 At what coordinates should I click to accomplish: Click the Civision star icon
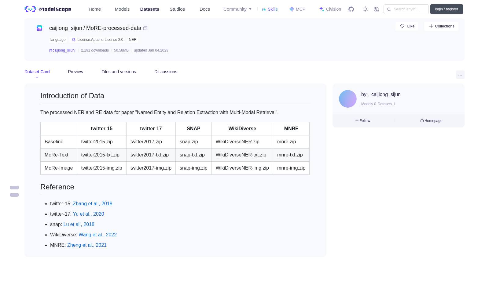322,9
